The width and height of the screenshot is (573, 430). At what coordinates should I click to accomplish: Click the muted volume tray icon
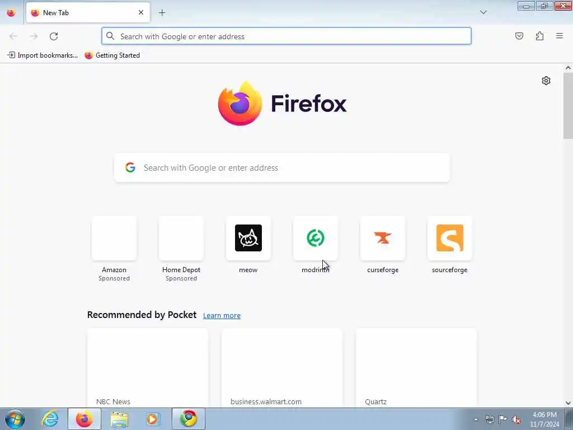click(516, 419)
